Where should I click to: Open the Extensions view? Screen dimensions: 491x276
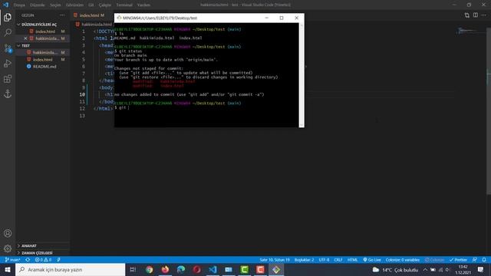click(x=8, y=78)
